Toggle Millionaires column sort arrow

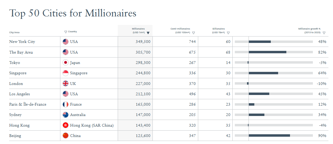coord(148,33)
